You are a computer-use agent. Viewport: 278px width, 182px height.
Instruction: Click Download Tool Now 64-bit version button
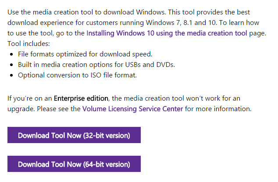(x=74, y=164)
